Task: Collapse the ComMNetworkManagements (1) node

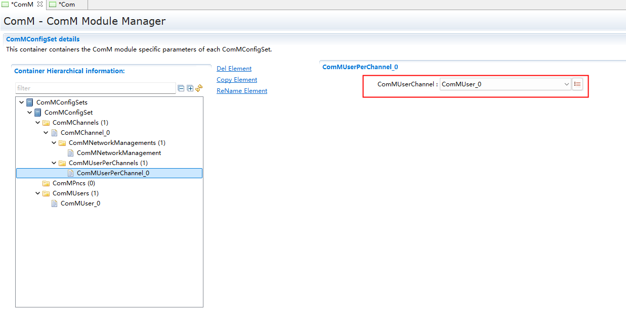Action: (54, 143)
